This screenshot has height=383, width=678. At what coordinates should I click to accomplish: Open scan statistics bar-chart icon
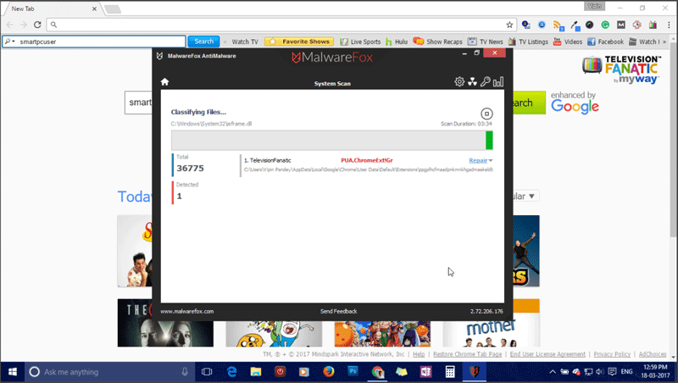tap(498, 81)
